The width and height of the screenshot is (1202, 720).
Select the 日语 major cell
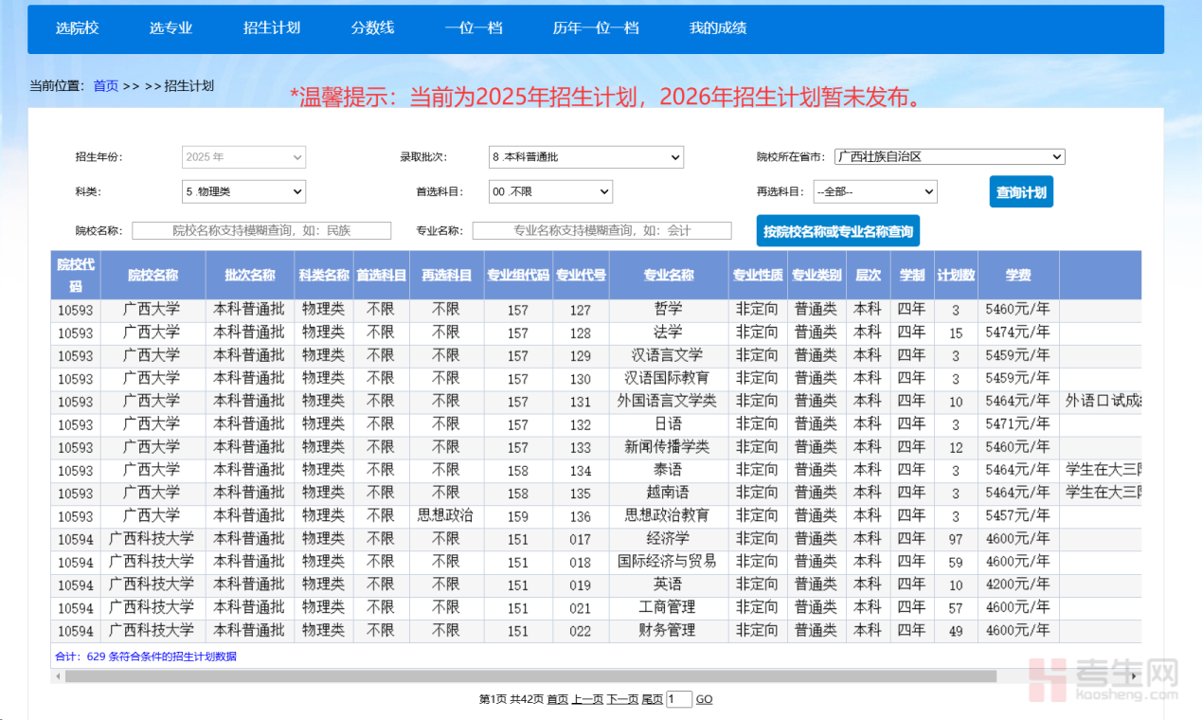tap(669, 423)
